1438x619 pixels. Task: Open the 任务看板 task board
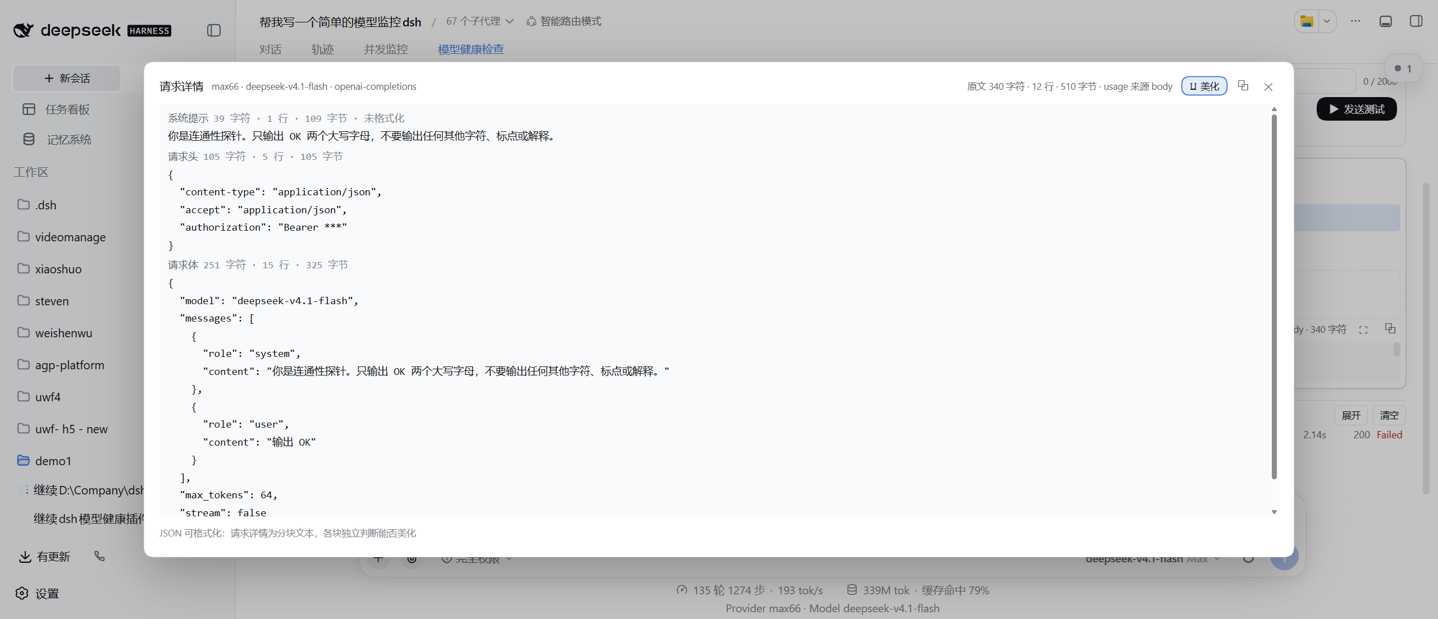pos(56,109)
